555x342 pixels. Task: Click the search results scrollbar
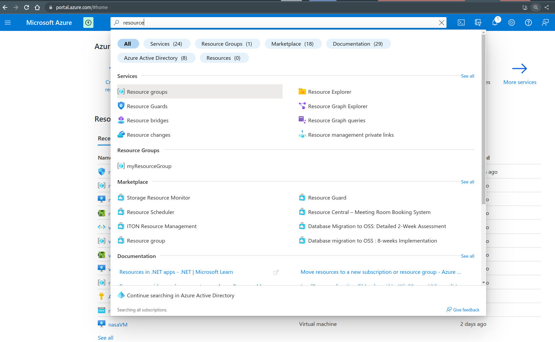(x=483, y=118)
